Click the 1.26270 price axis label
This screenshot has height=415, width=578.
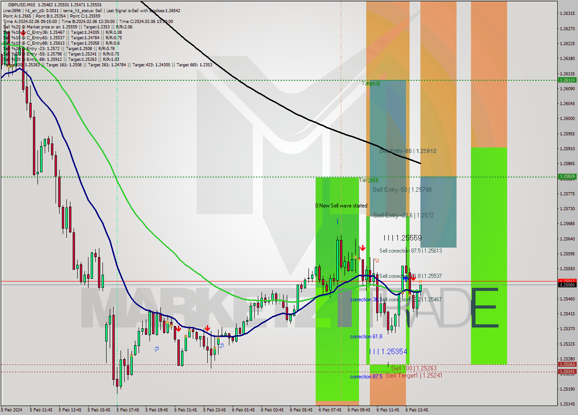click(x=568, y=28)
